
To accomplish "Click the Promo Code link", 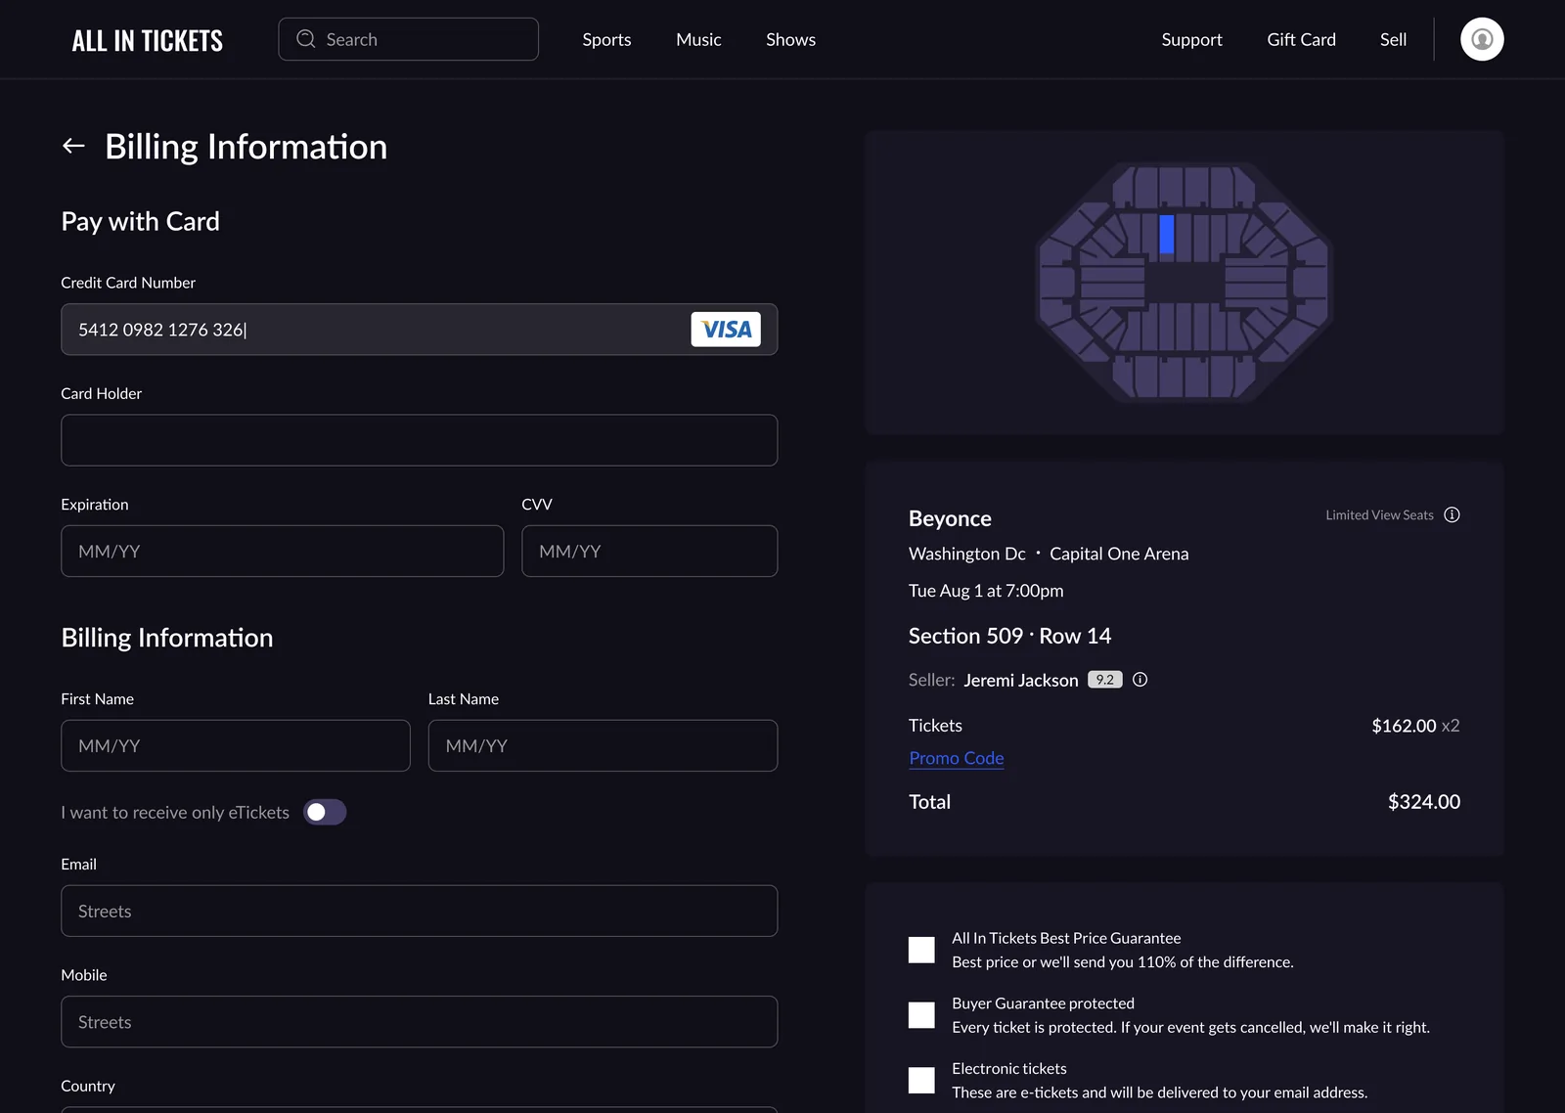I will pos(956,758).
